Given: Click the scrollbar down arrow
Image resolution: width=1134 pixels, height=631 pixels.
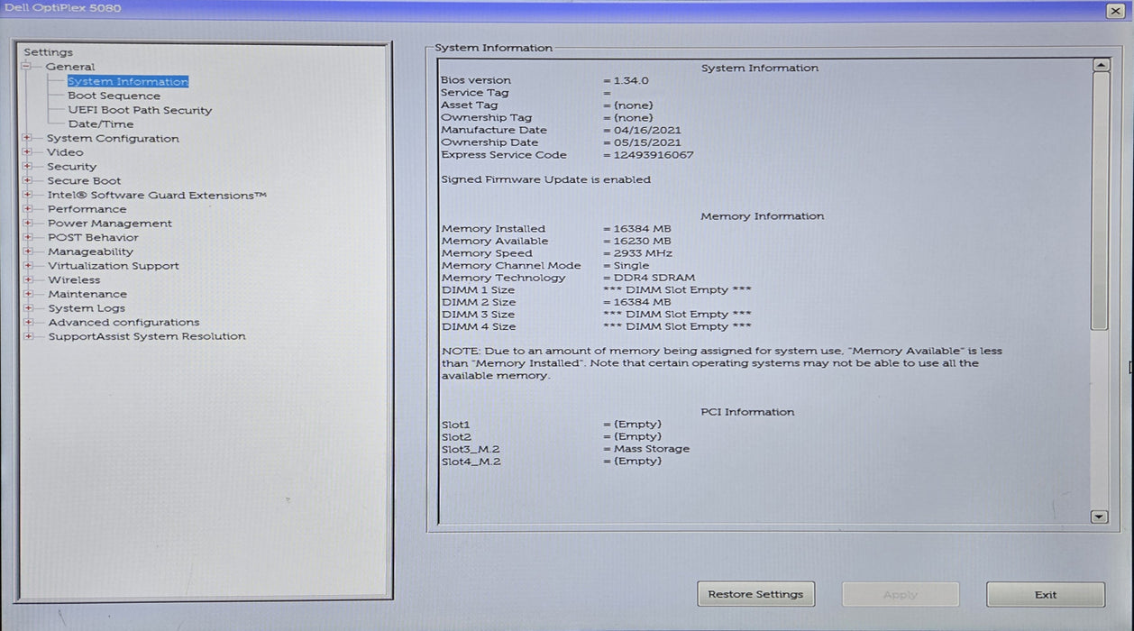Looking at the screenshot, I should (1100, 517).
